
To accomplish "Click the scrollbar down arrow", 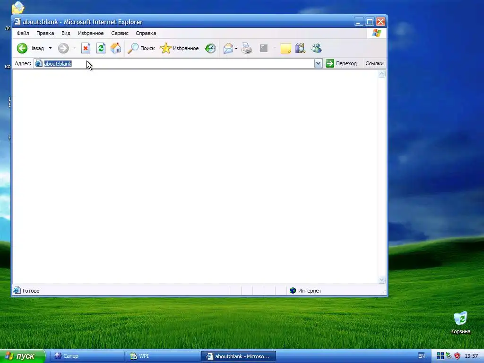I will click(x=382, y=280).
